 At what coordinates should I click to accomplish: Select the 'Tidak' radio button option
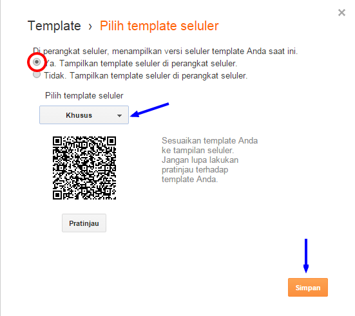coord(37,74)
